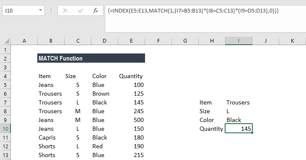Select column G header
This screenshot has height=160, width=306.
tap(185, 41)
